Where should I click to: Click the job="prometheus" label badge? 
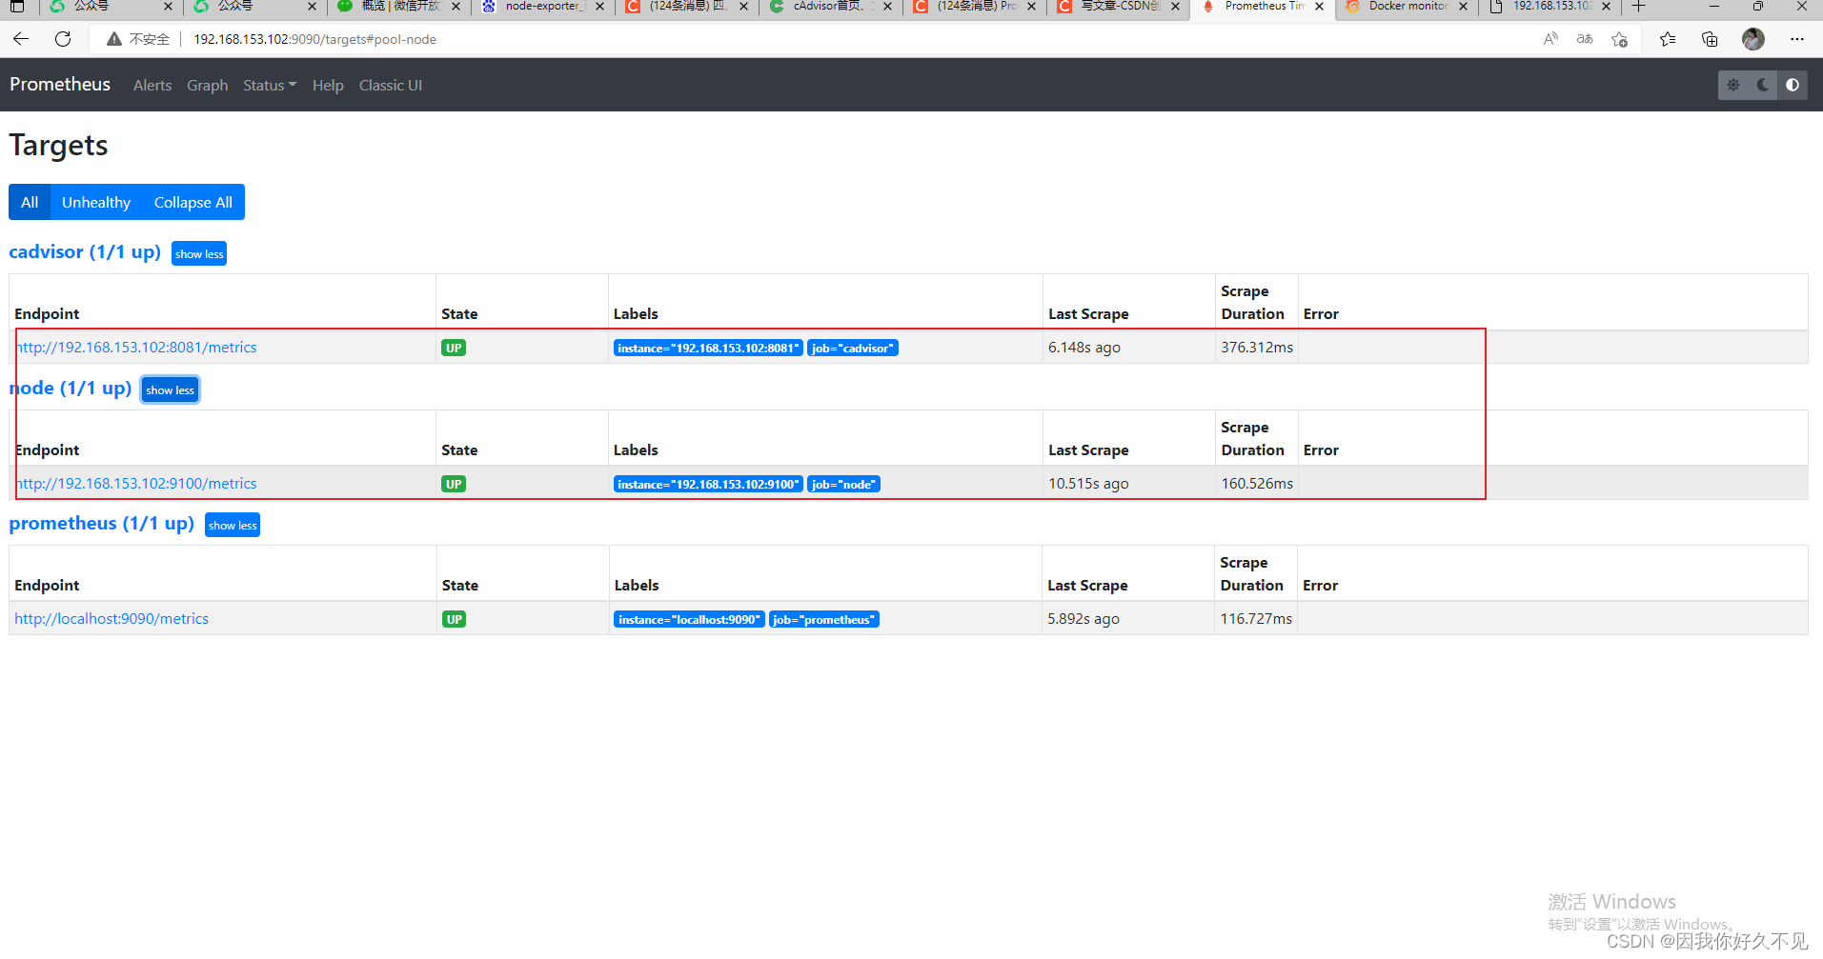coord(824,619)
